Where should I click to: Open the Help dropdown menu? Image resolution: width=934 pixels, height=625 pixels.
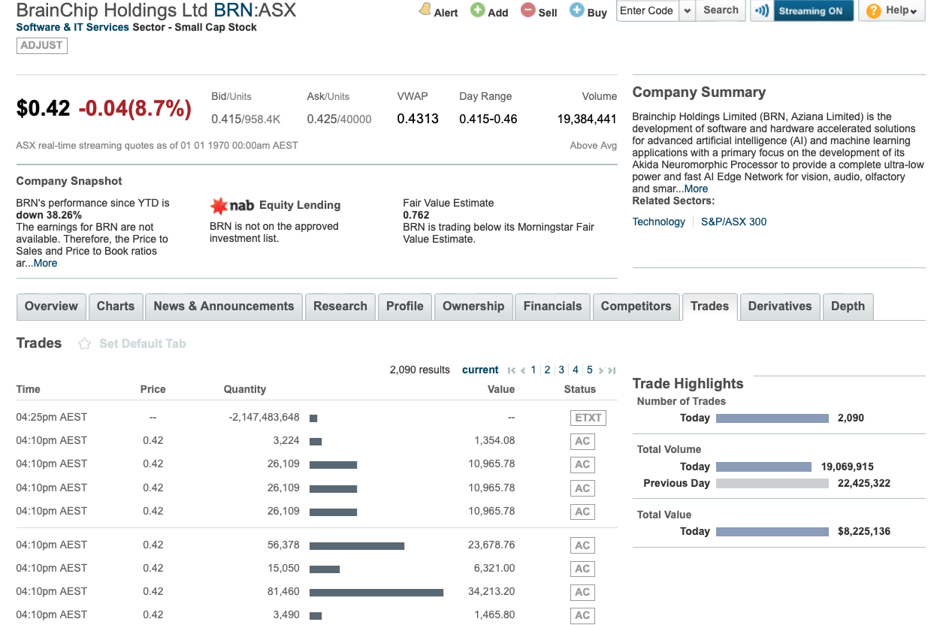click(x=891, y=11)
